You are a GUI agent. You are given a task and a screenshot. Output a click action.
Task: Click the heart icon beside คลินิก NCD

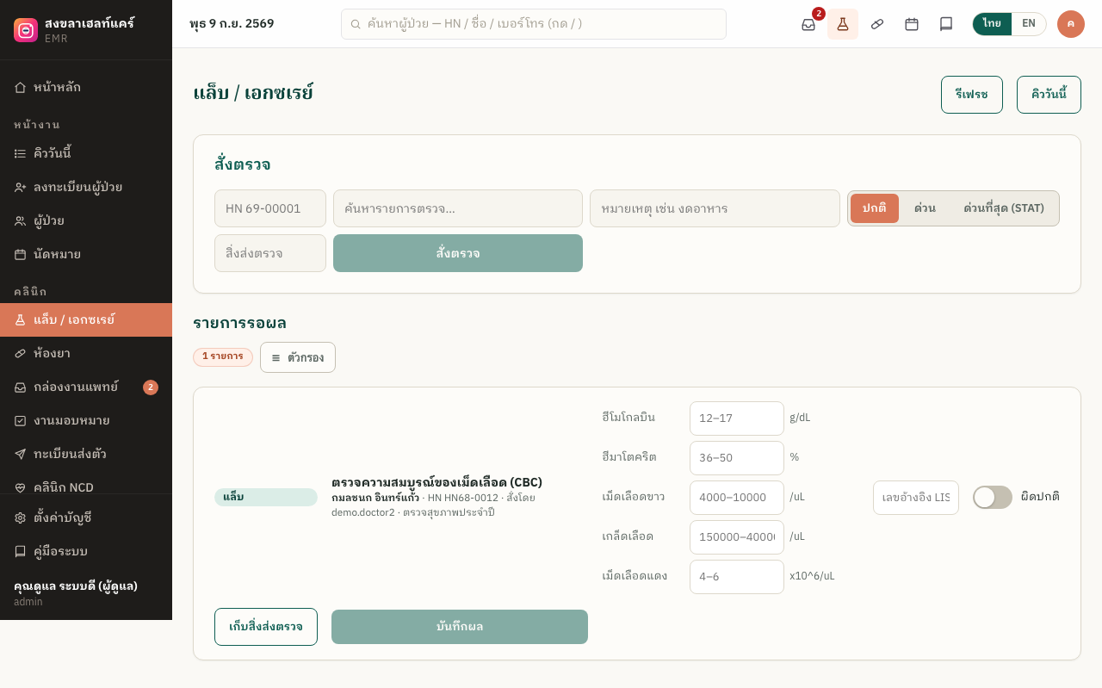click(20, 487)
